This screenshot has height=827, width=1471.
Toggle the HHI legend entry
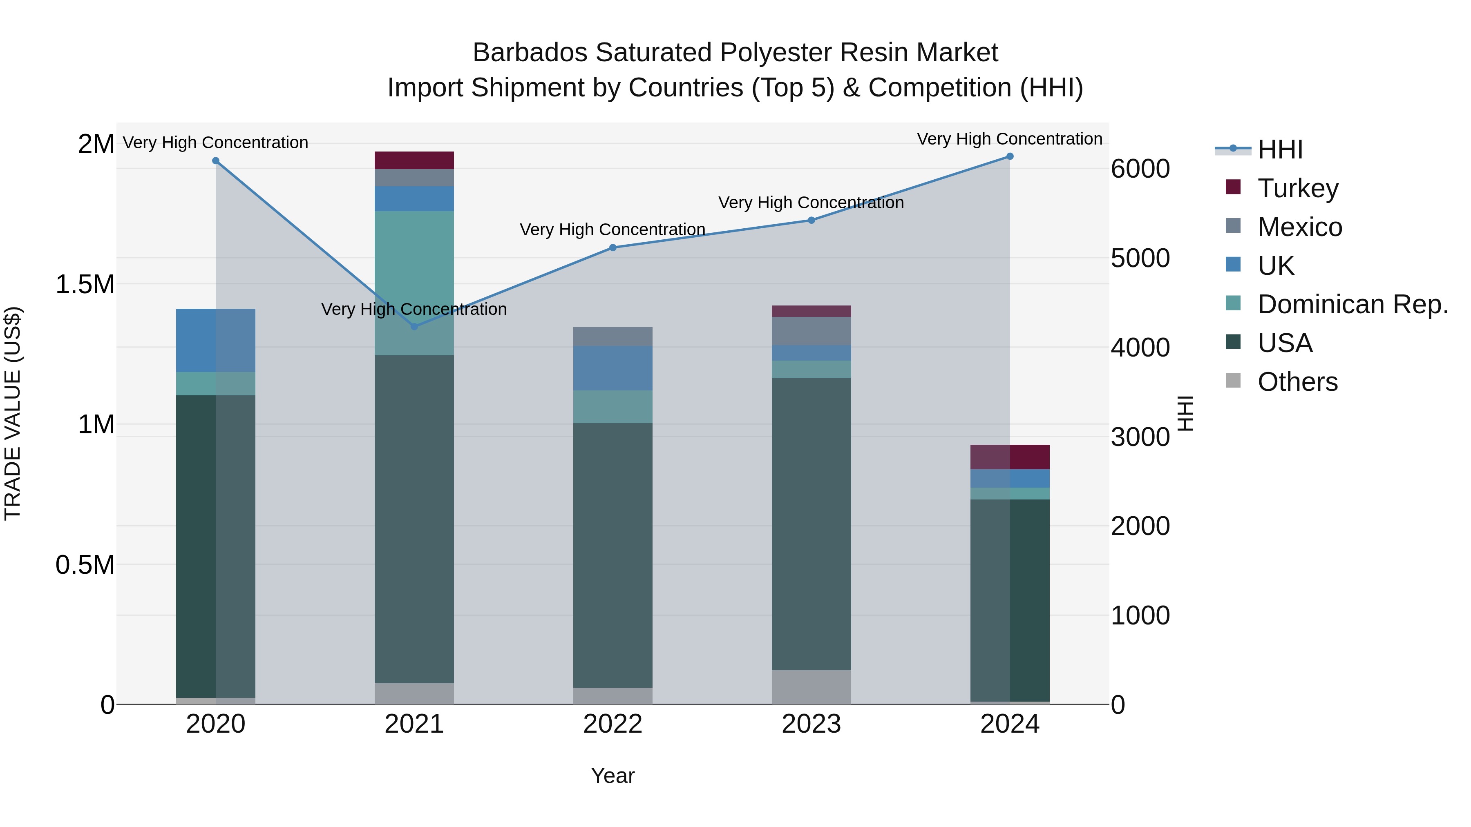tap(1259, 149)
